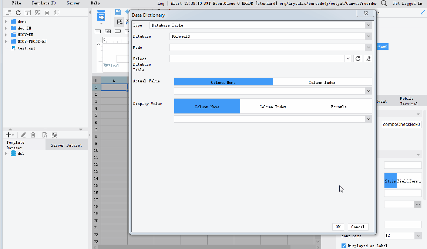Open the Template(T) menu
The height and width of the screenshot is (249, 427).
(43, 3)
